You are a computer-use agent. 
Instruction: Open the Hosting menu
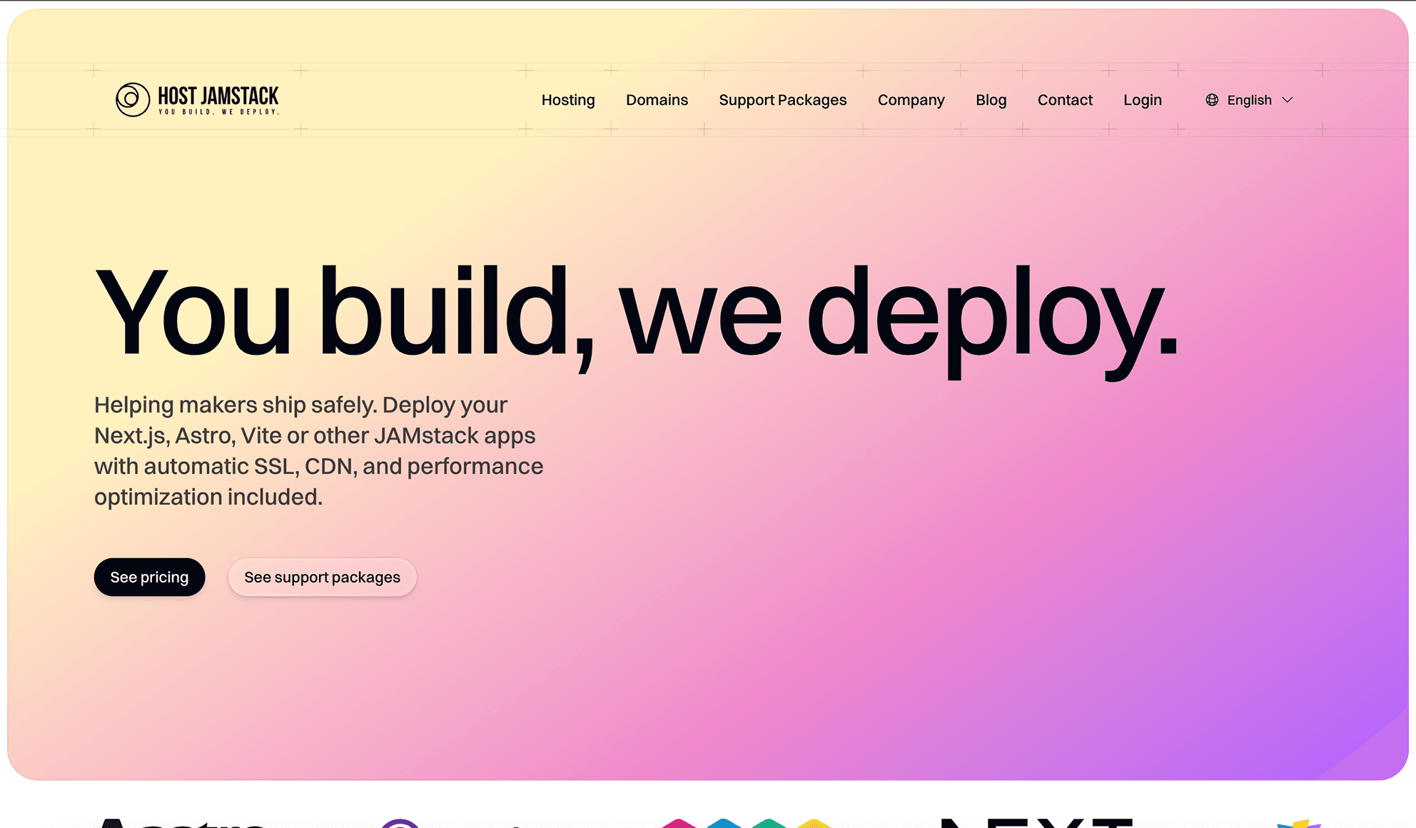tap(568, 100)
